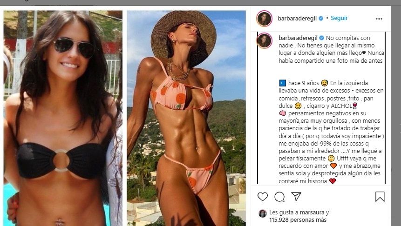Open barbaraderegil profile picture in the header

click(264, 19)
